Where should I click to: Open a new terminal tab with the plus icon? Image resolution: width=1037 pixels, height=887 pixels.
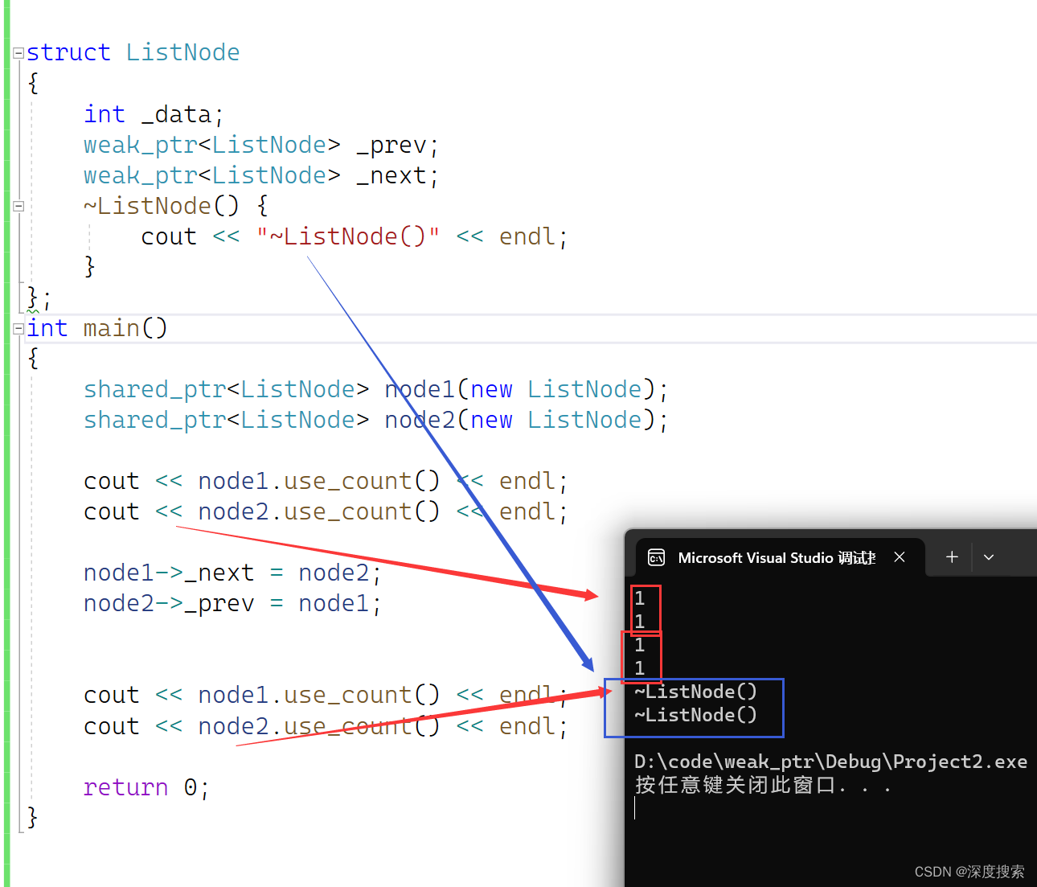(952, 556)
